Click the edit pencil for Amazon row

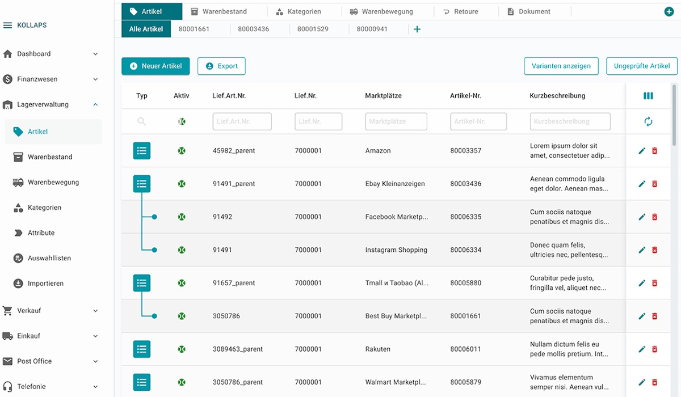tap(642, 151)
